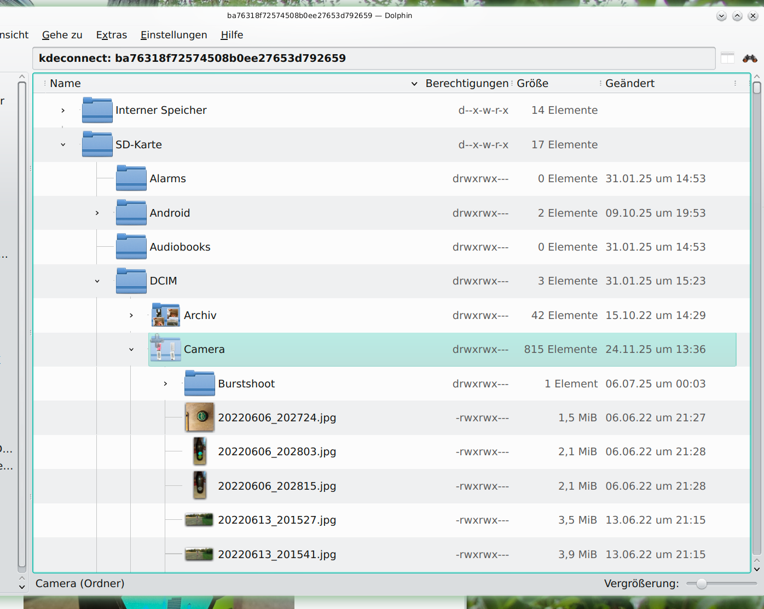Collapse the SD-Karte tree node
The height and width of the screenshot is (609, 764).
pos(63,144)
